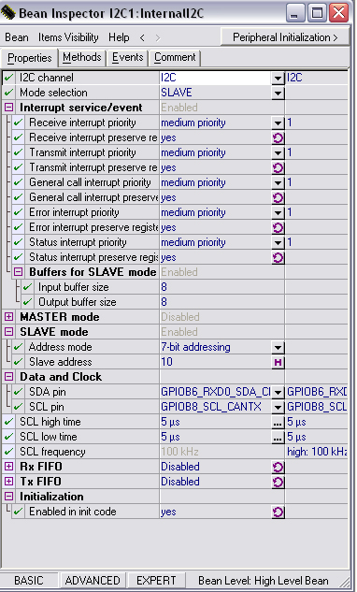Open the Mode selection dropdown
Viewport: 357px width, 592px height.
click(278, 93)
